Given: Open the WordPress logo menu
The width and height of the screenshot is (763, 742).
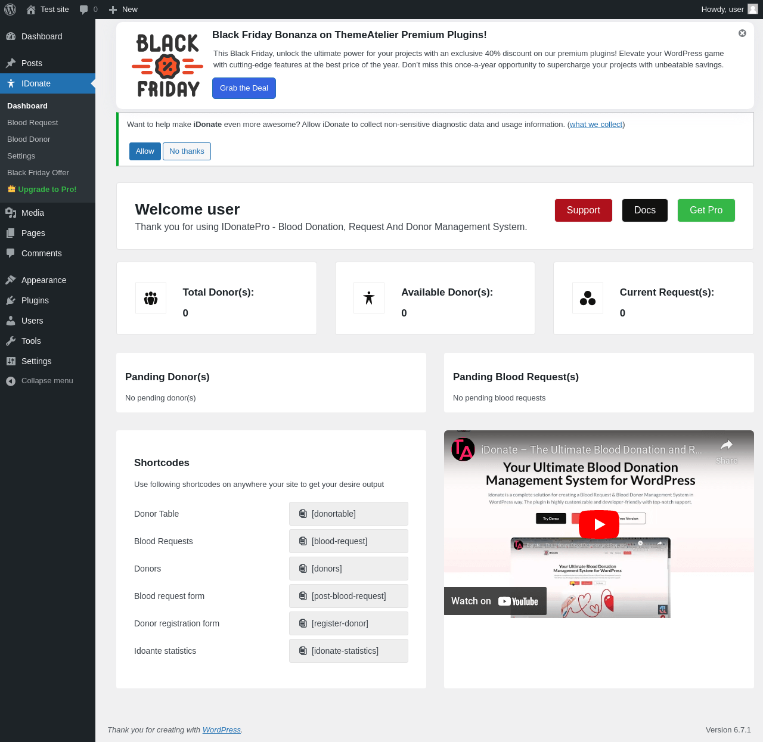Looking at the screenshot, I should 10,10.
